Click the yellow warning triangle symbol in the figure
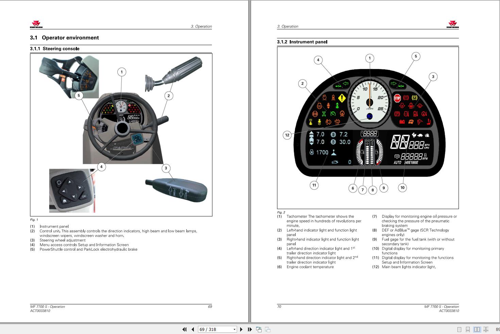Viewport: 500px width, 334px height. [342, 99]
